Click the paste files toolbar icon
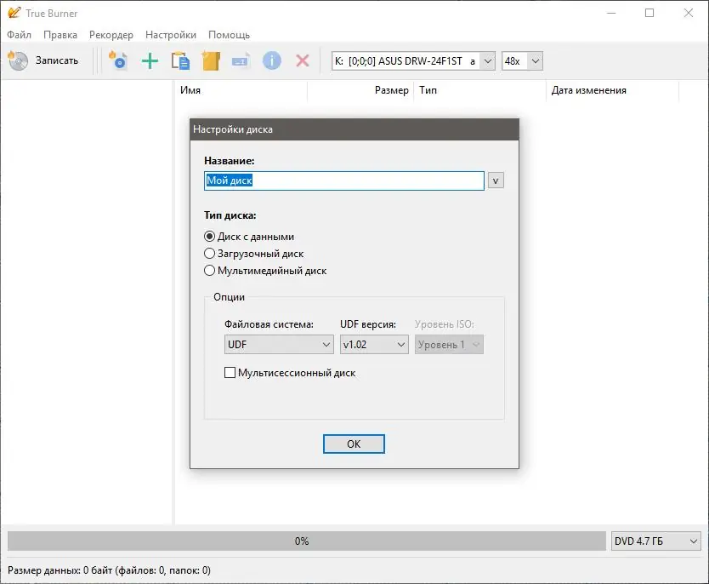Screen dimensions: 709x584 (180, 60)
